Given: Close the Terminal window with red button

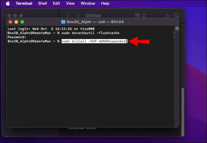Looking at the screenshot, I should pos(10,22).
